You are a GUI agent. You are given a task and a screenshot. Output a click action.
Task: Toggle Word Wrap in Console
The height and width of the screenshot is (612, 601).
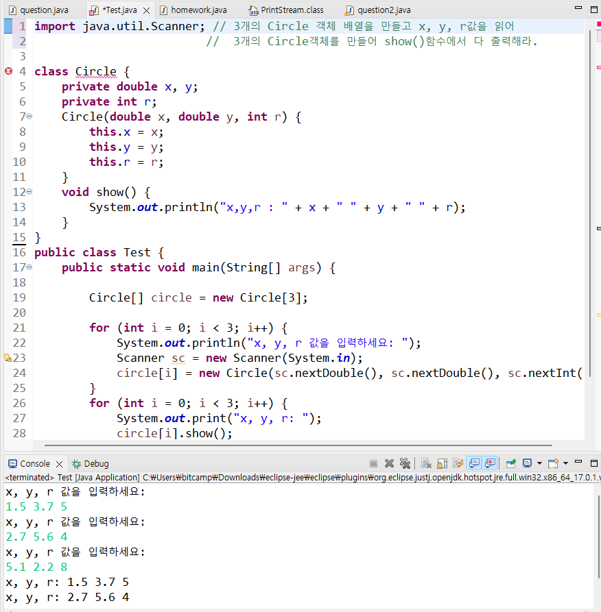(458, 463)
